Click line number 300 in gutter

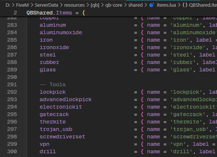pos(12,151)
